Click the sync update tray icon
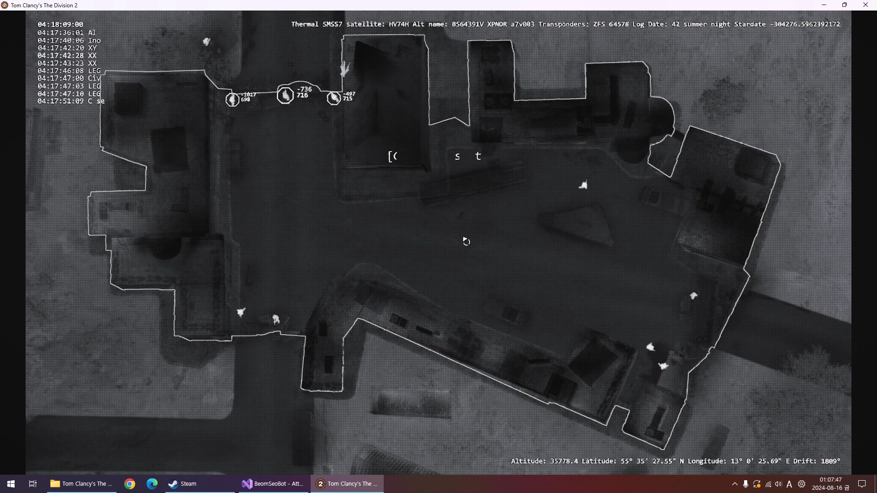 (757, 484)
